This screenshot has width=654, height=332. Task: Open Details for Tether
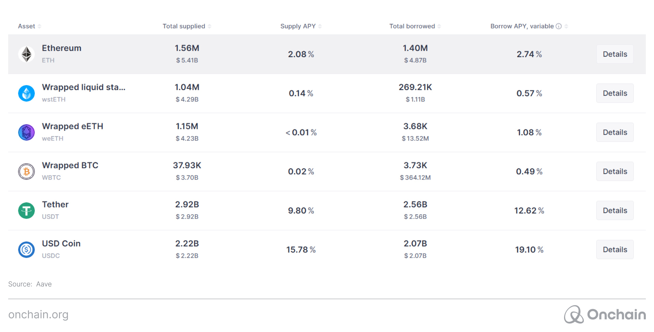tap(615, 211)
